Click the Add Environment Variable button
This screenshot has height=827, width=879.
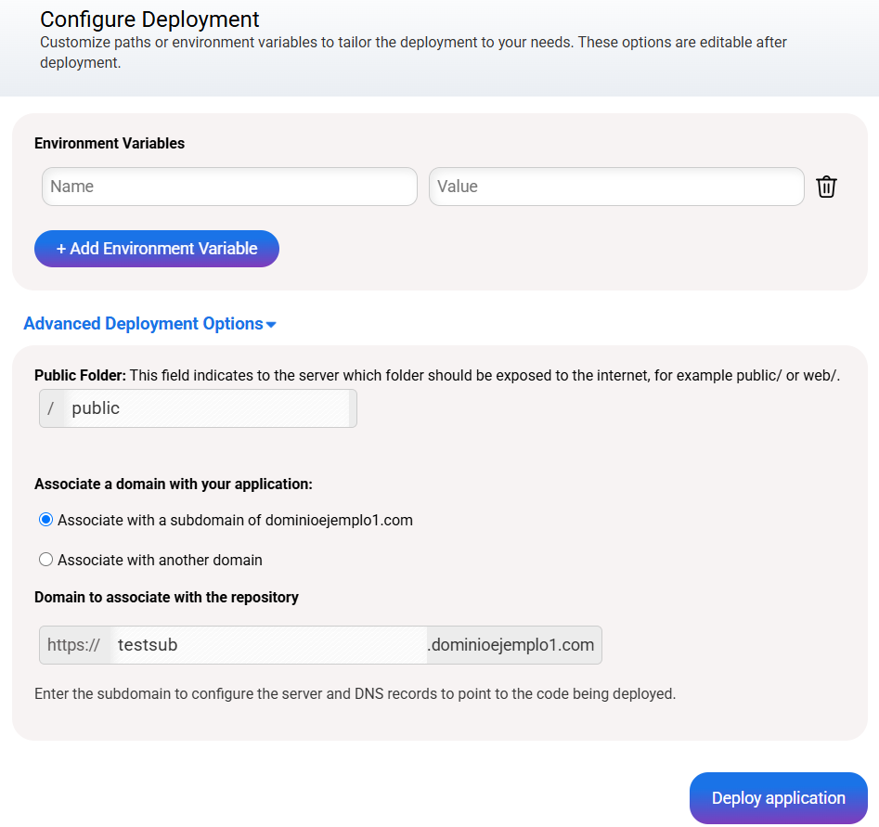tap(157, 249)
